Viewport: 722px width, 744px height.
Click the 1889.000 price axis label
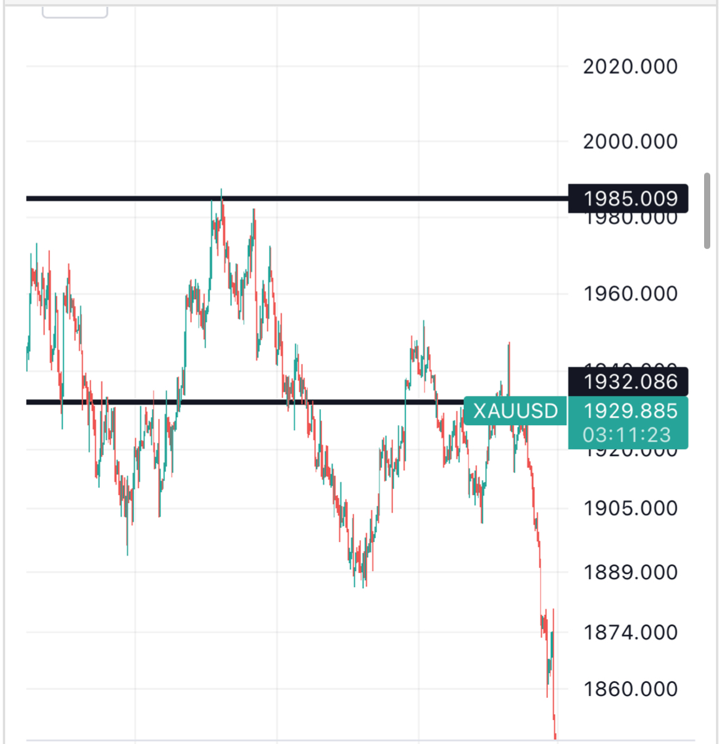[629, 572]
